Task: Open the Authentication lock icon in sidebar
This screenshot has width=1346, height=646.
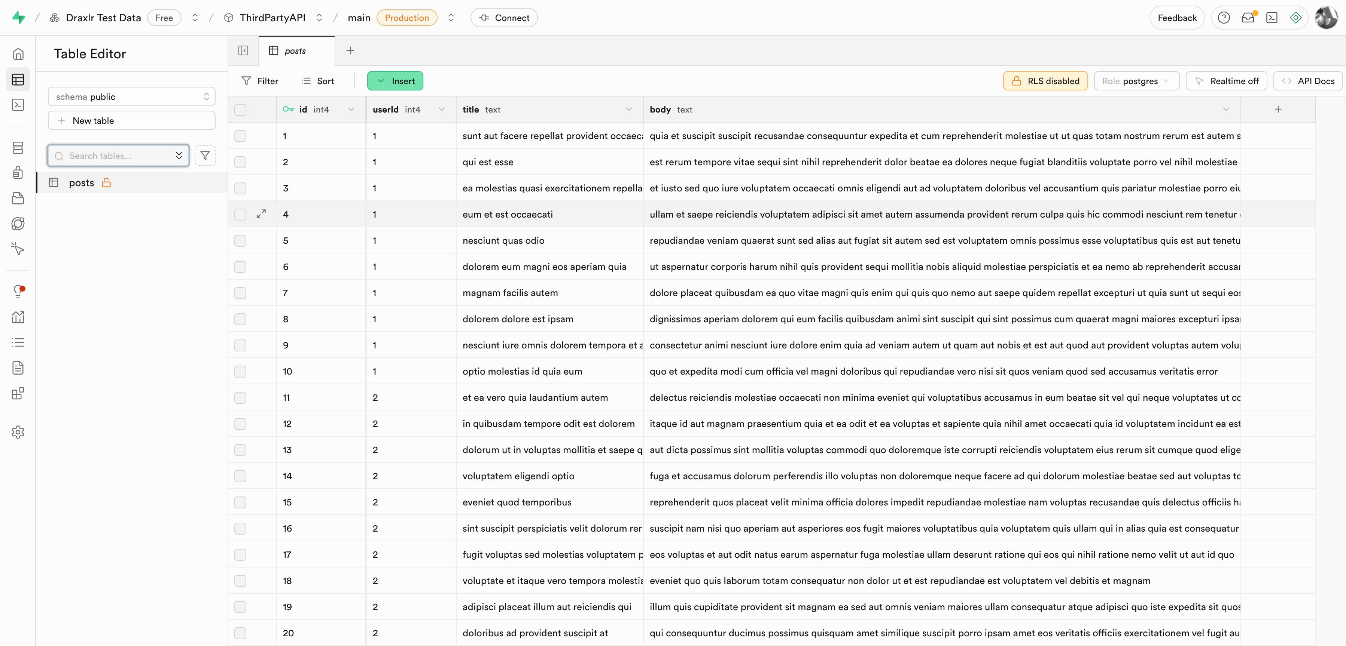Action: (x=18, y=173)
